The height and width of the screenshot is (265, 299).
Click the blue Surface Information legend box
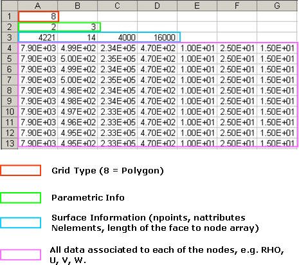click(x=21, y=222)
